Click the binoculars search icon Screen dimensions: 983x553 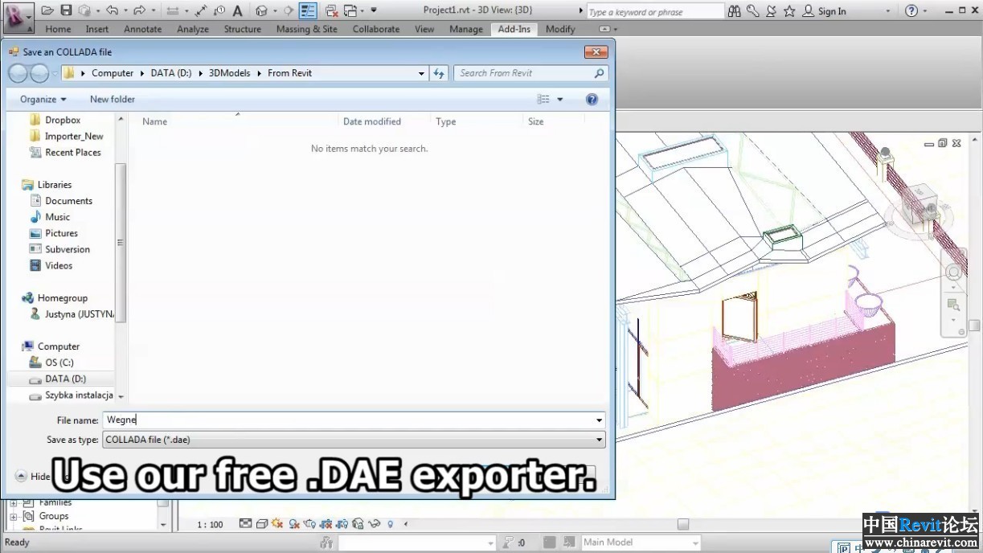pyautogui.click(x=735, y=10)
